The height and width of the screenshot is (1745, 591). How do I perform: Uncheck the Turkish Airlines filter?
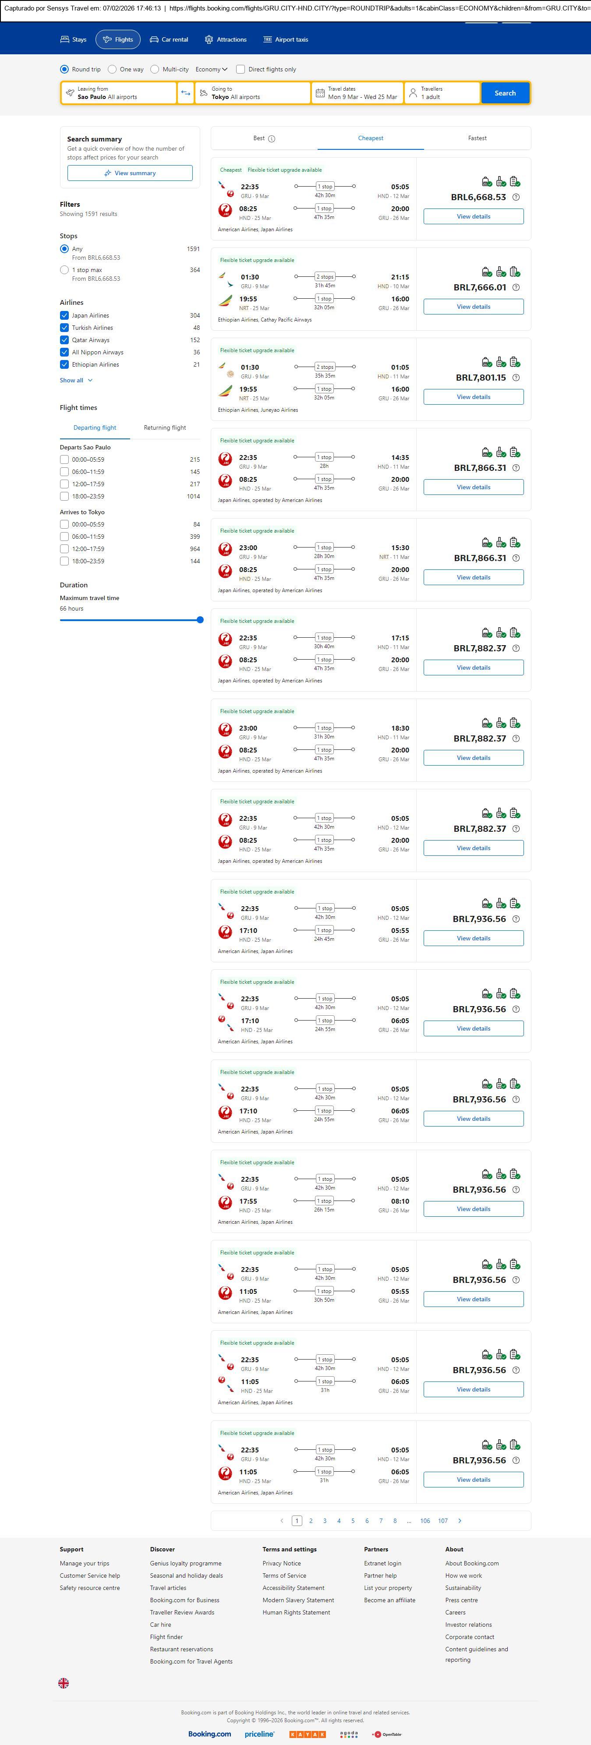point(64,328)
